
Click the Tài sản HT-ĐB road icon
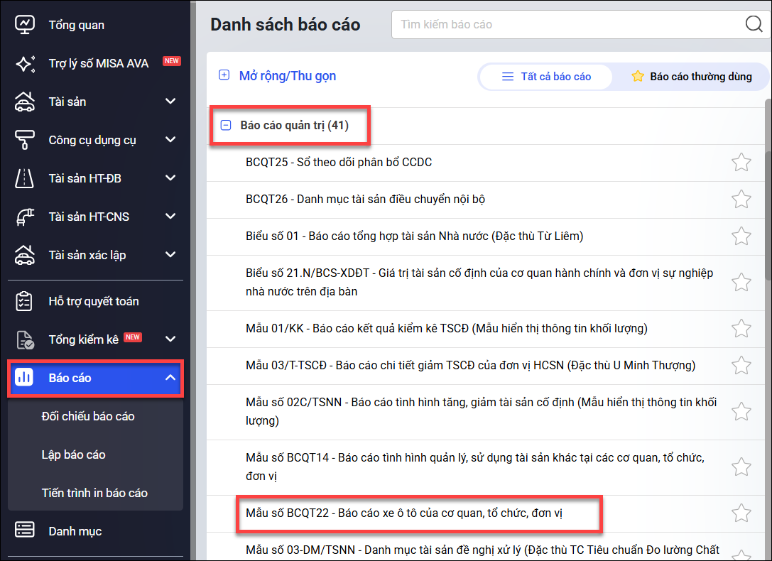[x=25, y=178]
